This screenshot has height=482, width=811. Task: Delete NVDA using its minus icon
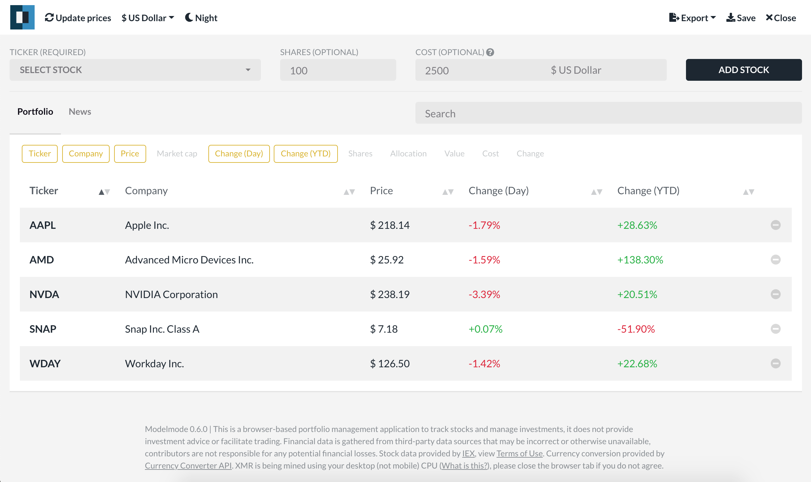[775, 294]
